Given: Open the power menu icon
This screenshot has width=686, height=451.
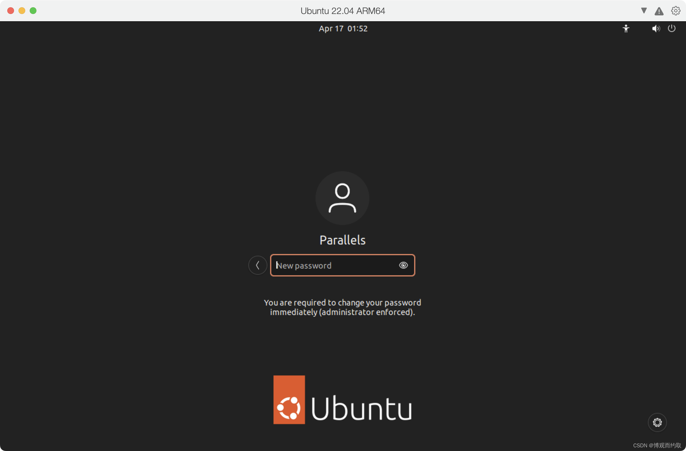Looking at the screenshot, I should click(672, 29).
